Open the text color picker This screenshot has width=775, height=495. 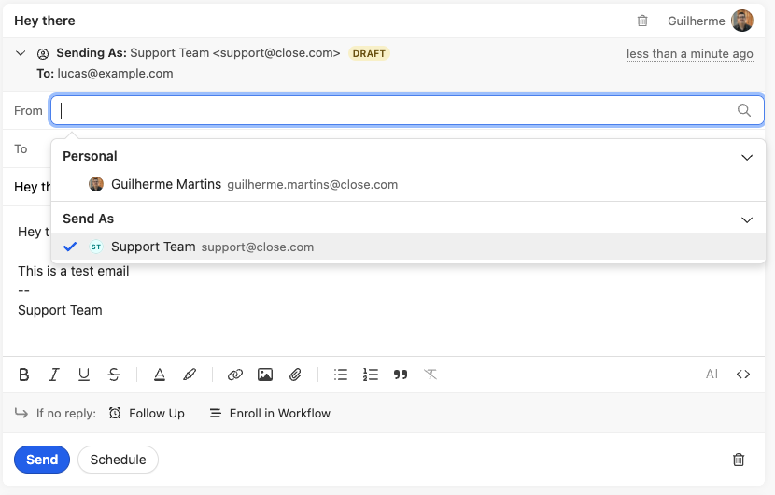pos(159,375)
